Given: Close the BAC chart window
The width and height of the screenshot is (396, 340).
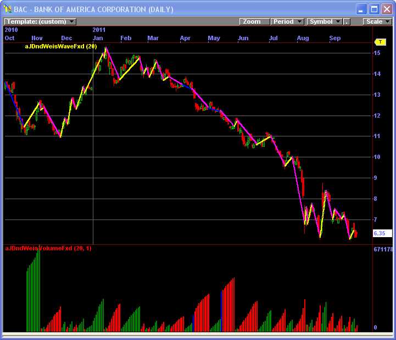Looking at the screenshot, I should [387, 9].
